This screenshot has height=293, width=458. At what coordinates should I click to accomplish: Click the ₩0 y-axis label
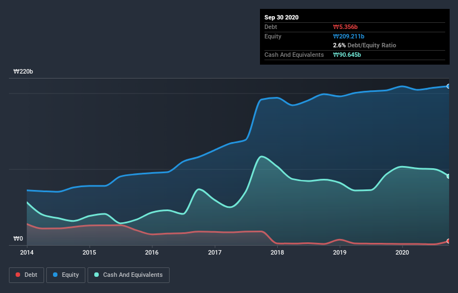(x=18, y=238)
